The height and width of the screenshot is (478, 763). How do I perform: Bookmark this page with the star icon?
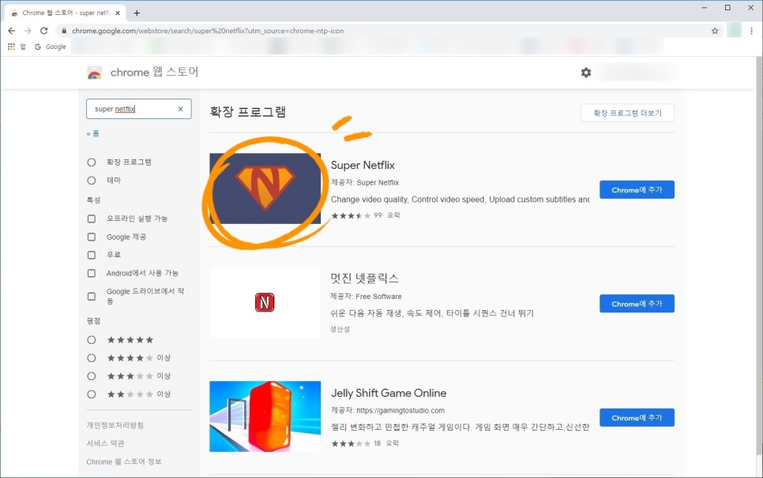715,31
